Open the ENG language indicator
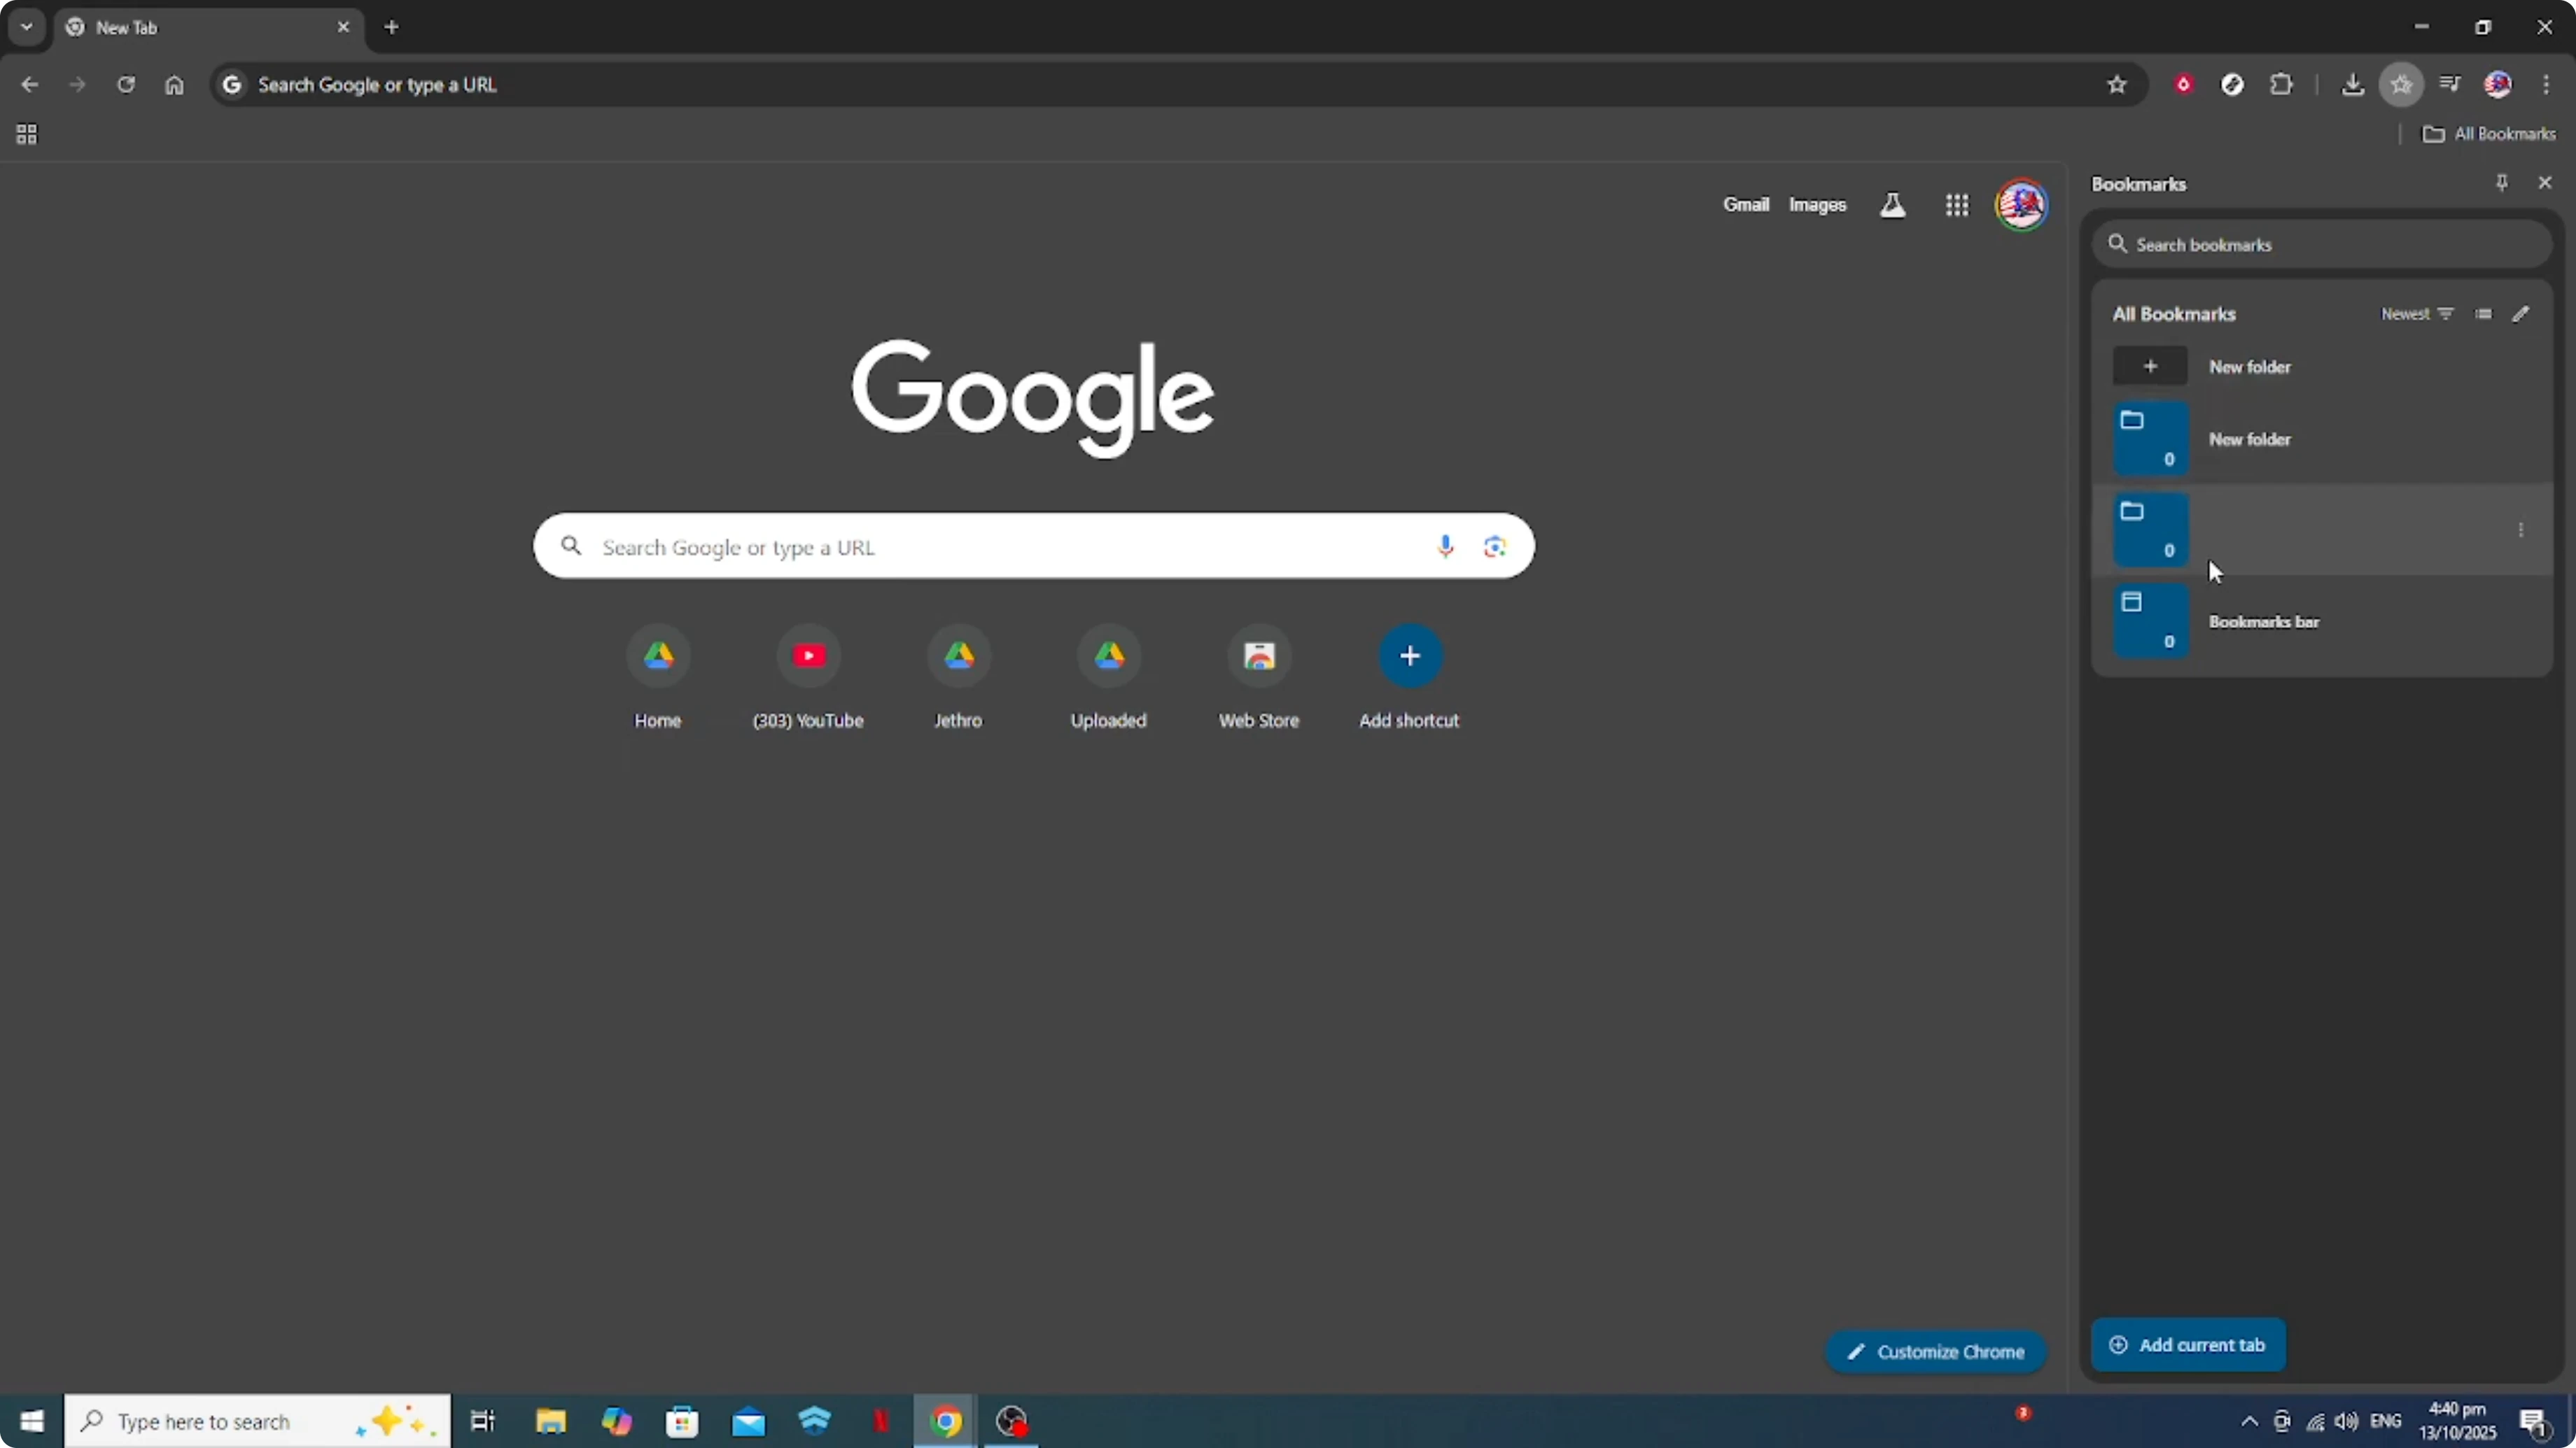 (x=2386, y=1421)
